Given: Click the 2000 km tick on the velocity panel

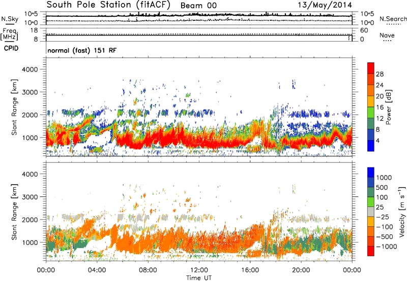Looking at the screenshot, I should (x=30, y=220).
